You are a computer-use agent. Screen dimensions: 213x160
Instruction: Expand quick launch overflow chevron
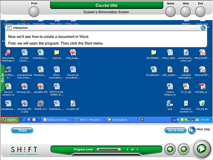(39, 119)
